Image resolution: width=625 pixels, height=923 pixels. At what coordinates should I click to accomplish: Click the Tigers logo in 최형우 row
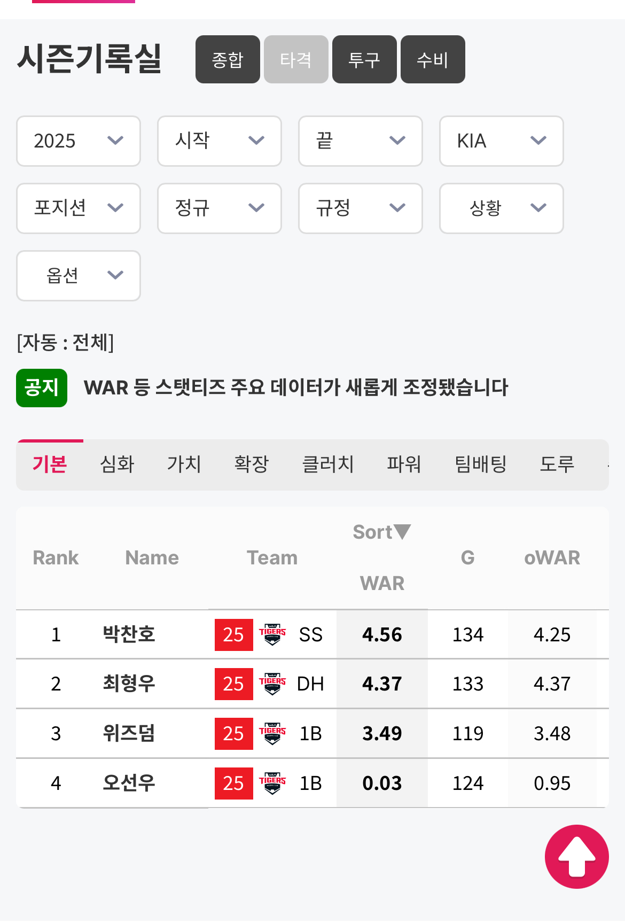272,684
